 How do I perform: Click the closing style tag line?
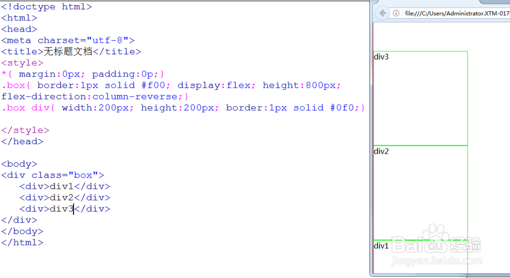pyautogui.click(x=25, y=130)
